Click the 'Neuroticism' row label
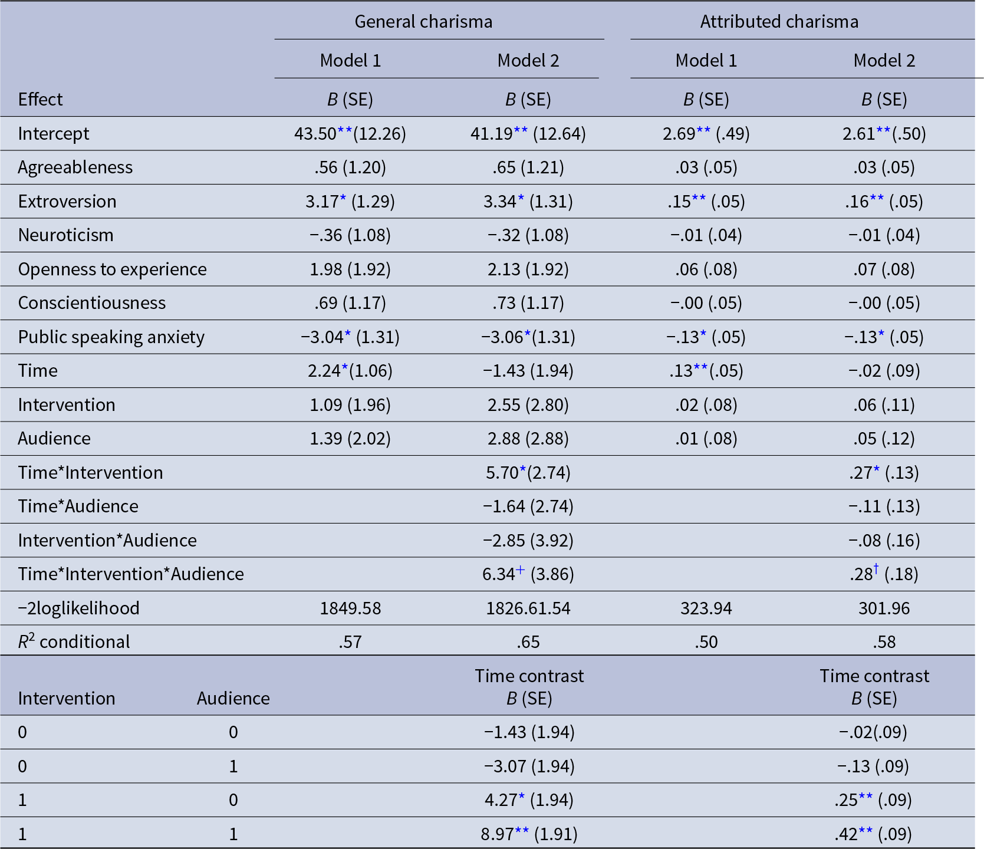Viewport: 984px width, 849px height. tap(65, 235)
